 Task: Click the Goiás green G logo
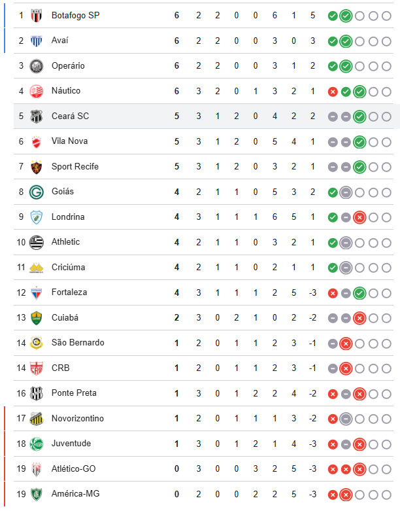pyautogui.click(x=36, y=192)
